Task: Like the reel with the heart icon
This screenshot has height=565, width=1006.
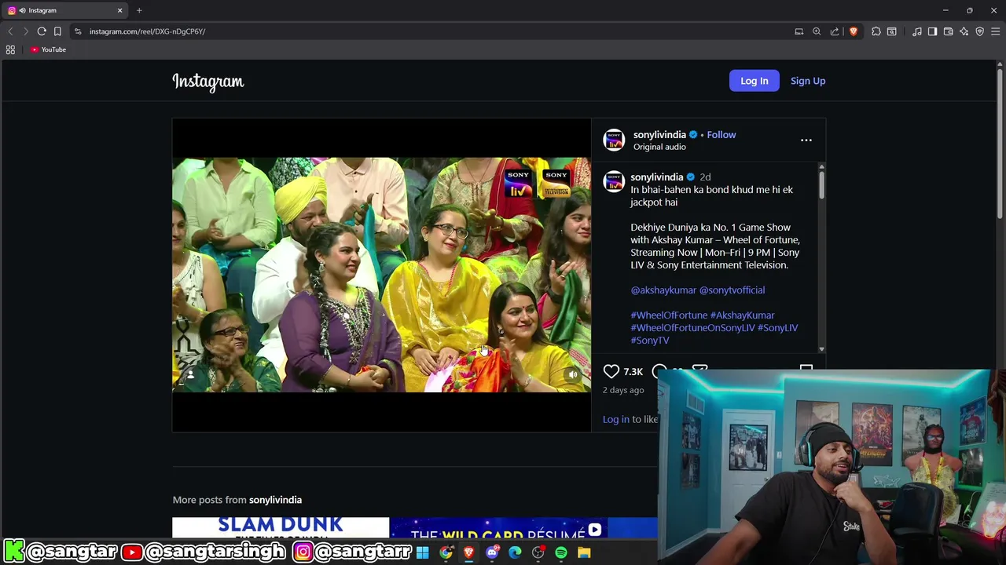Action: point(611,371)
